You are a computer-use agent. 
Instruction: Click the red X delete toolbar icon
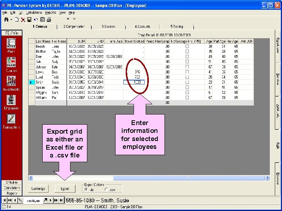[x=23, y=19]
